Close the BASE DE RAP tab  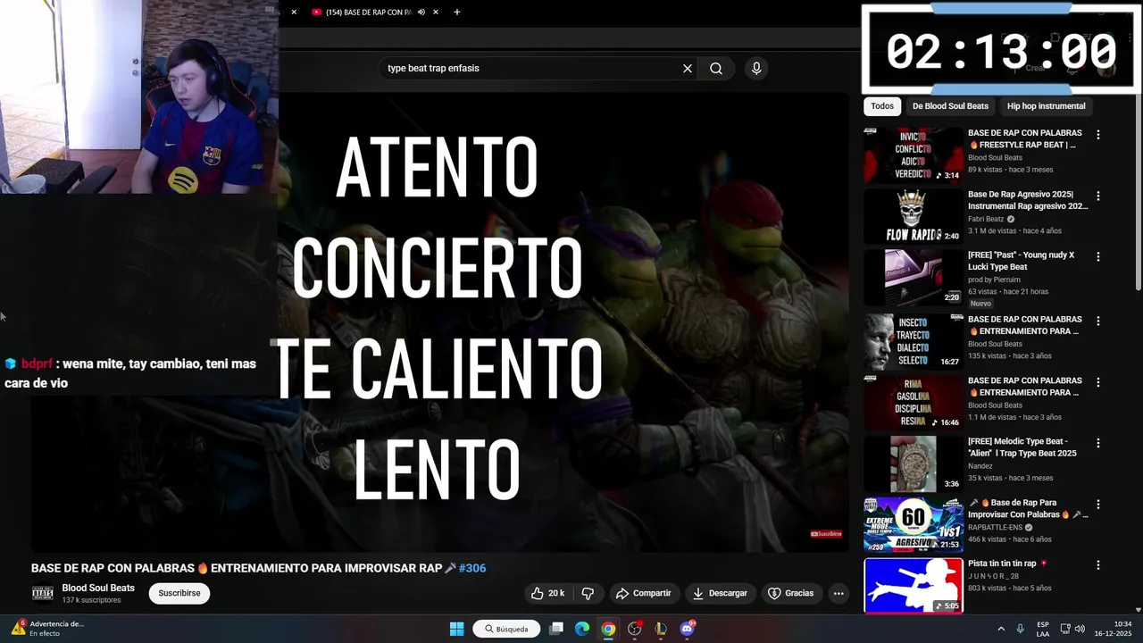point(436,13)
